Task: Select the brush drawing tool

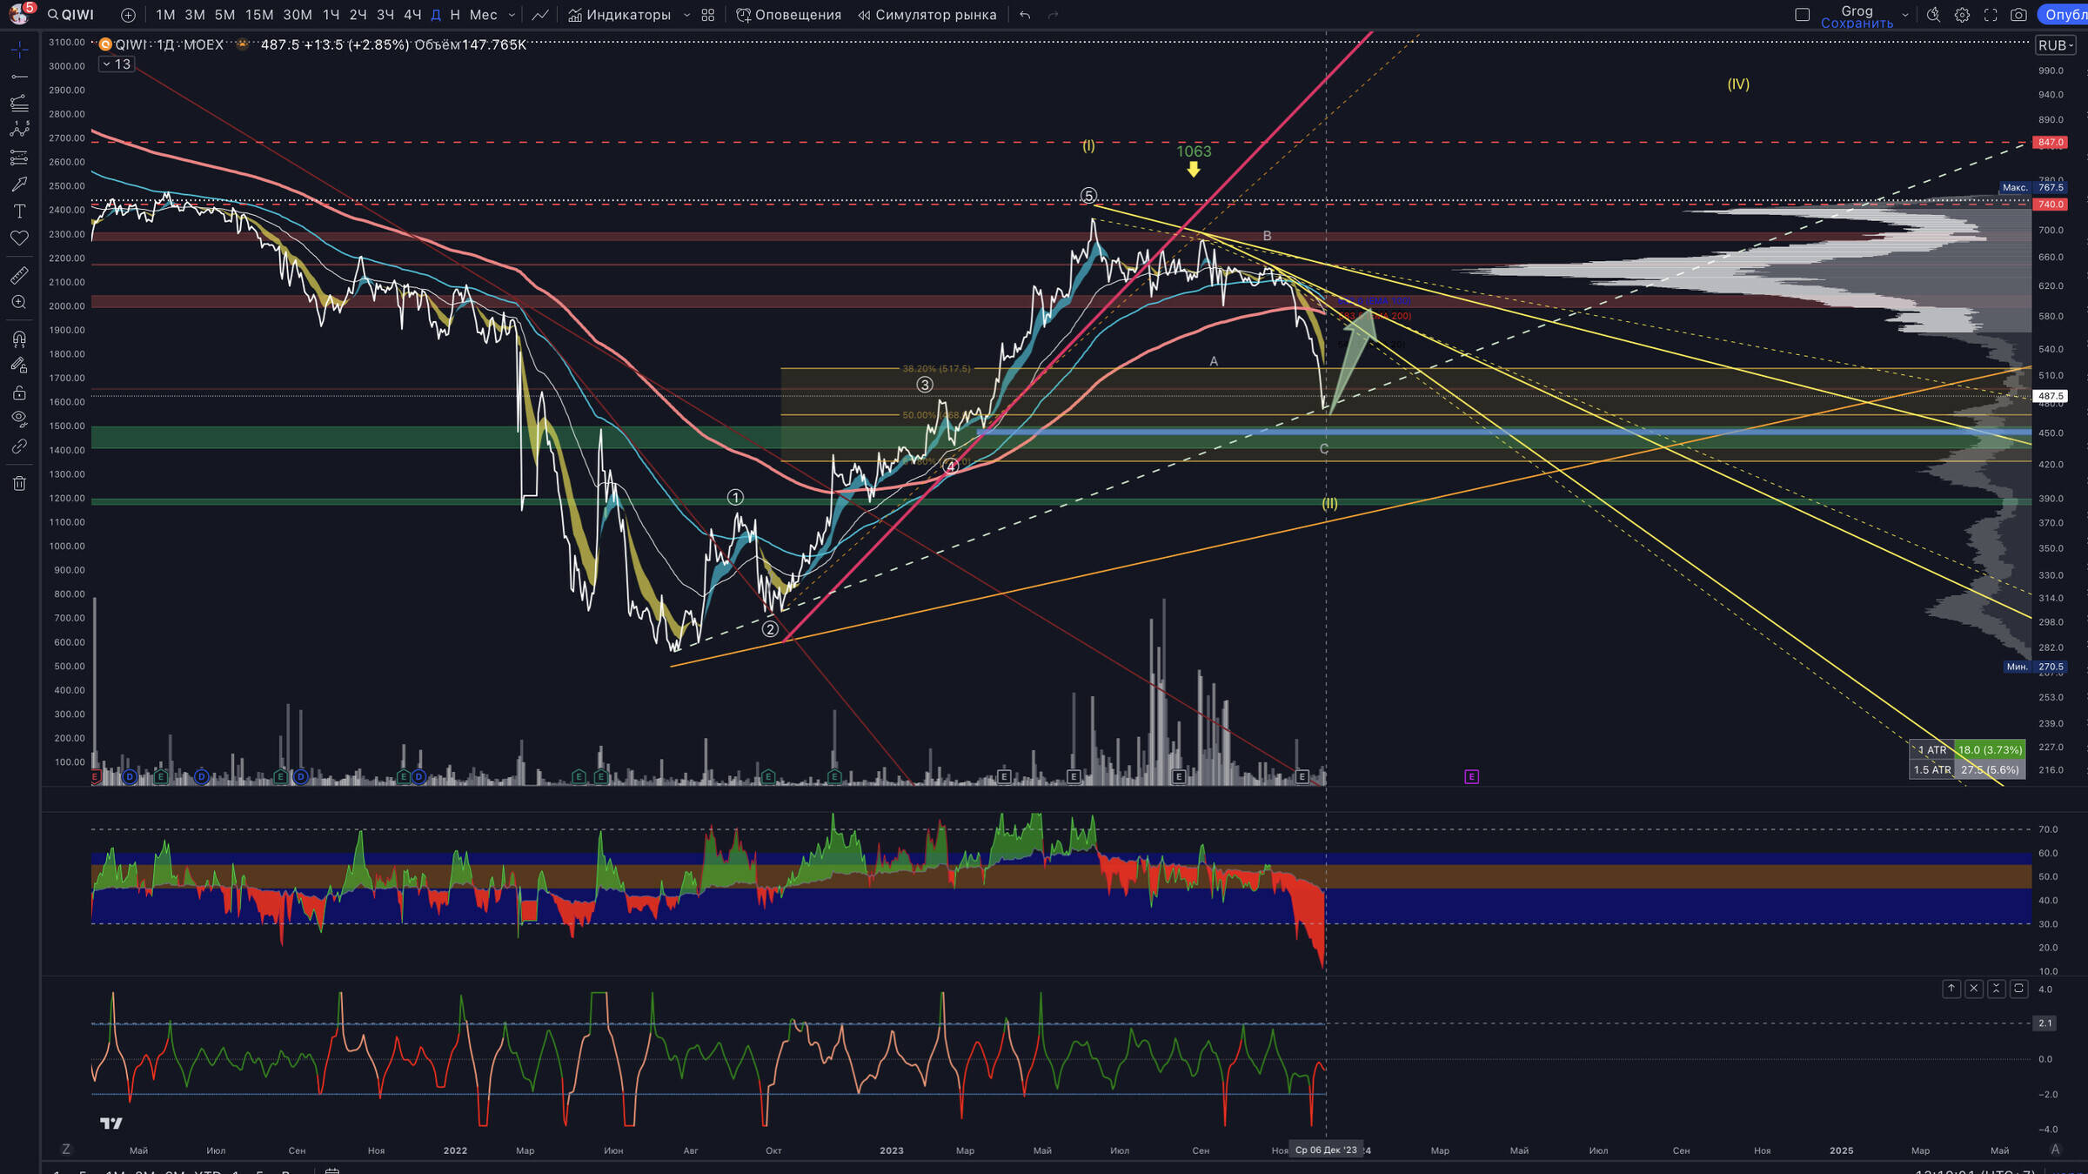Action: coord(19,184)
